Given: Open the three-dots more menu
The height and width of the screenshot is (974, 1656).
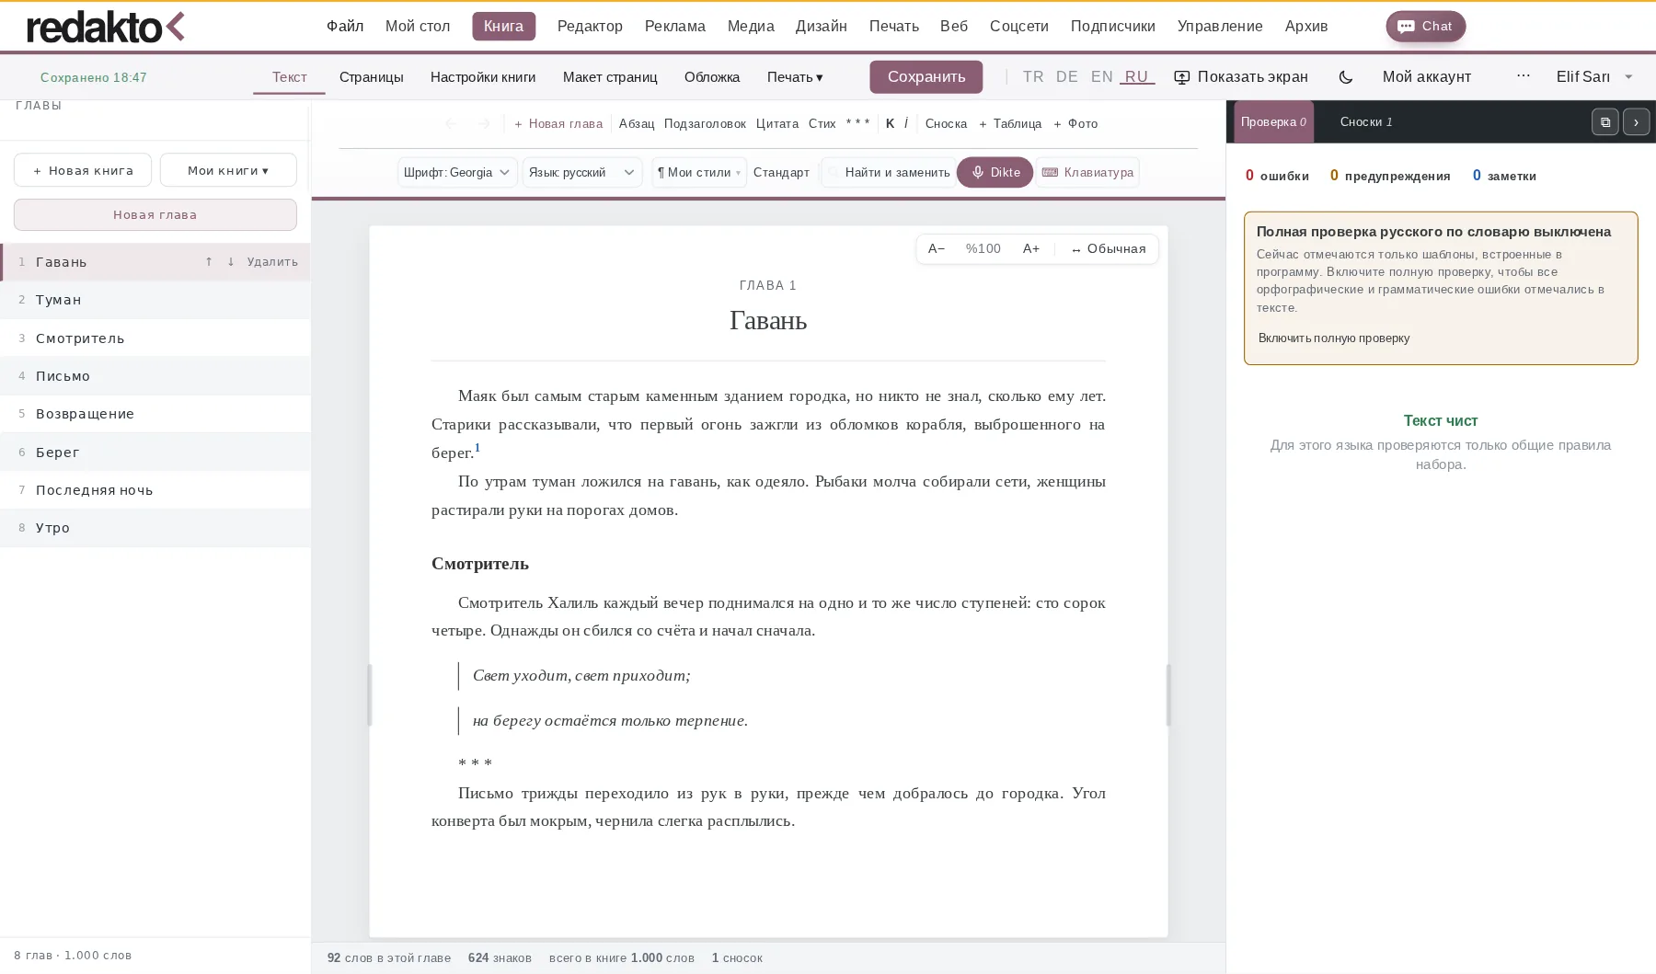Looking at the screenshot, I should [1524, 76].
